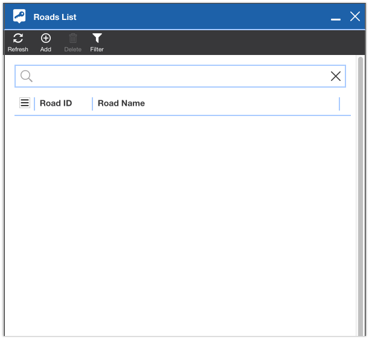Image resolution: width=369 pixels, height=339 pixels.
Task: Open the column menu hamburger icon
Action: point(25,103)
